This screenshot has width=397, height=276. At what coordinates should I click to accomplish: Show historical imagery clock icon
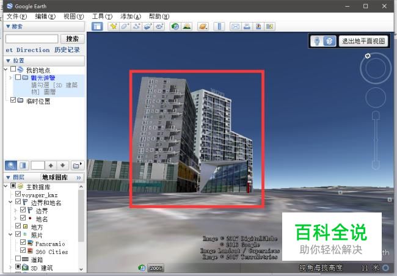tap(175, 26)
